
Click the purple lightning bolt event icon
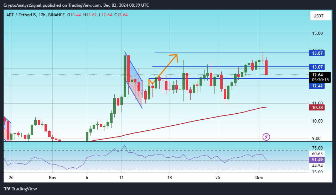(266, 137)
